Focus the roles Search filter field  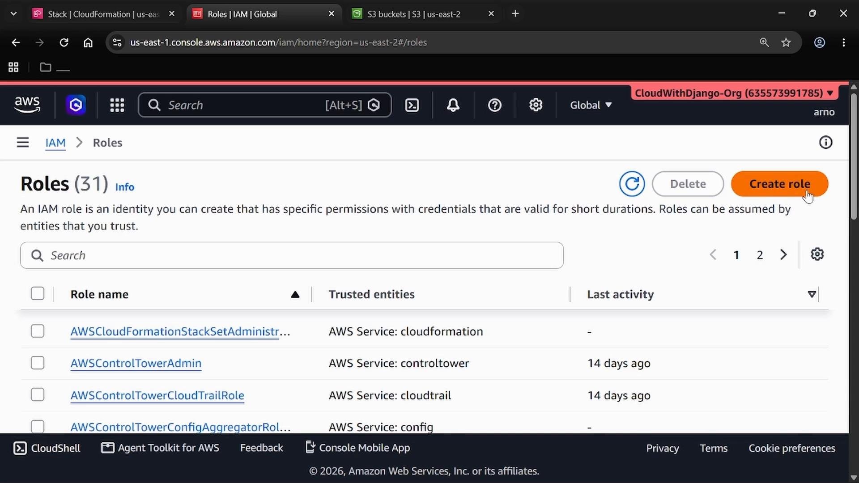tap(292, 255)
